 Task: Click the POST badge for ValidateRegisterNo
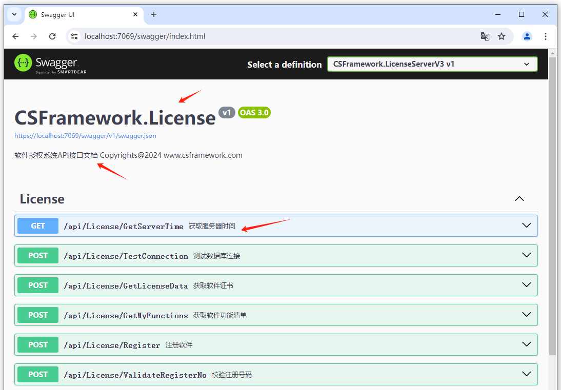tap(38, 374)
